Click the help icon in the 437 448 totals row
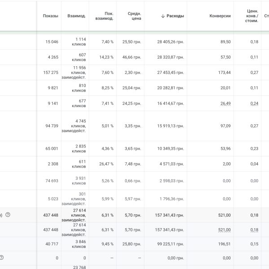Image resolution: width=269 pixels, height=269 pixels. (8, 215)
